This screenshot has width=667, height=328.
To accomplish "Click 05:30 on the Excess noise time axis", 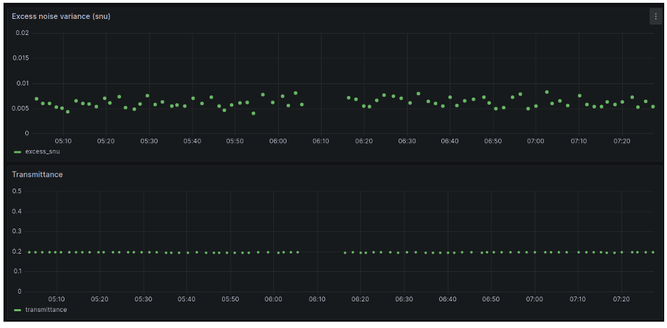I will tap(149, 141).
